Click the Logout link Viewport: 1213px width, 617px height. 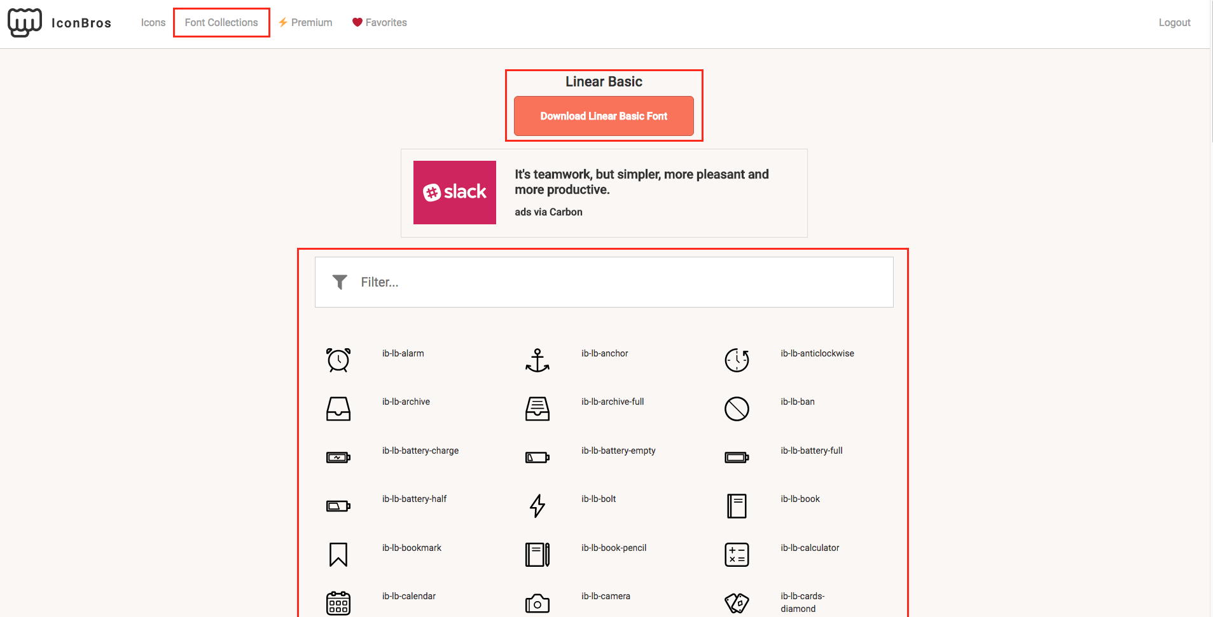[x=1174, y=22]
